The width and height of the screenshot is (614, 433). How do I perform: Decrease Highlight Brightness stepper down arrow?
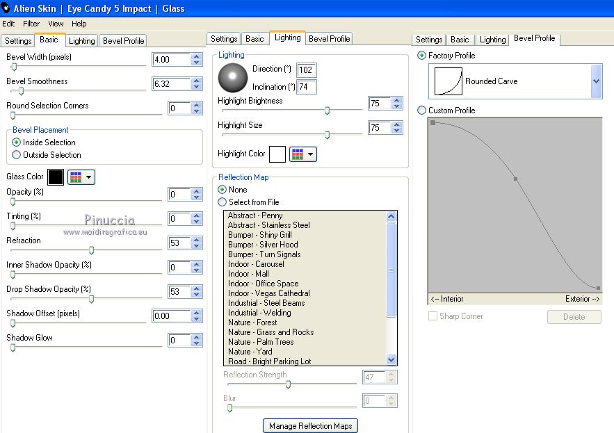(396, 106)
